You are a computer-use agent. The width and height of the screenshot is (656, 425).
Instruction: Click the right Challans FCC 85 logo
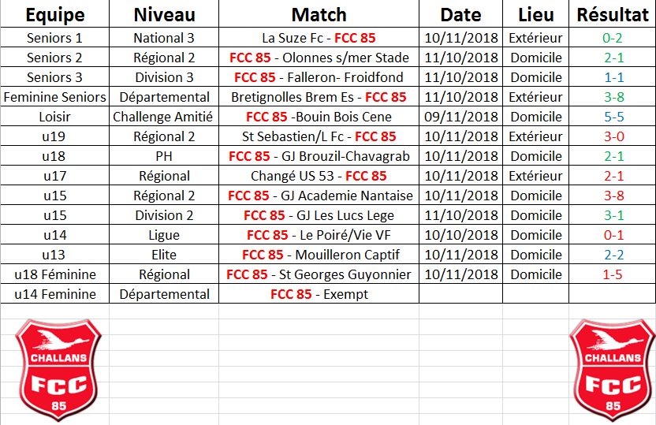click(612, 371)
